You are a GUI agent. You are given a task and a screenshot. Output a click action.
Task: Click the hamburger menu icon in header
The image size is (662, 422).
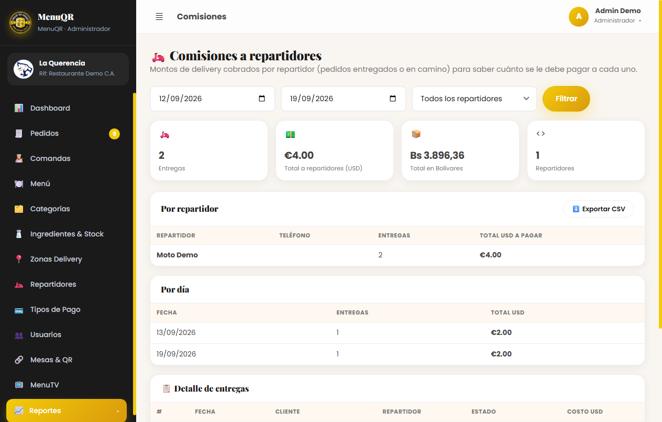[x=159, y=17]
